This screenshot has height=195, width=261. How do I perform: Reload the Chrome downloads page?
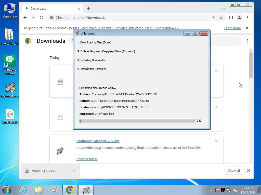coord(42,18)
